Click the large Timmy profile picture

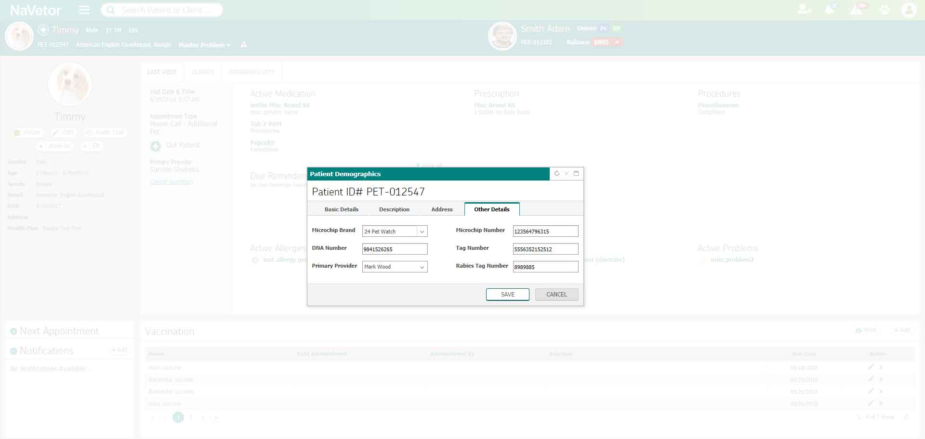click(70, 84)
